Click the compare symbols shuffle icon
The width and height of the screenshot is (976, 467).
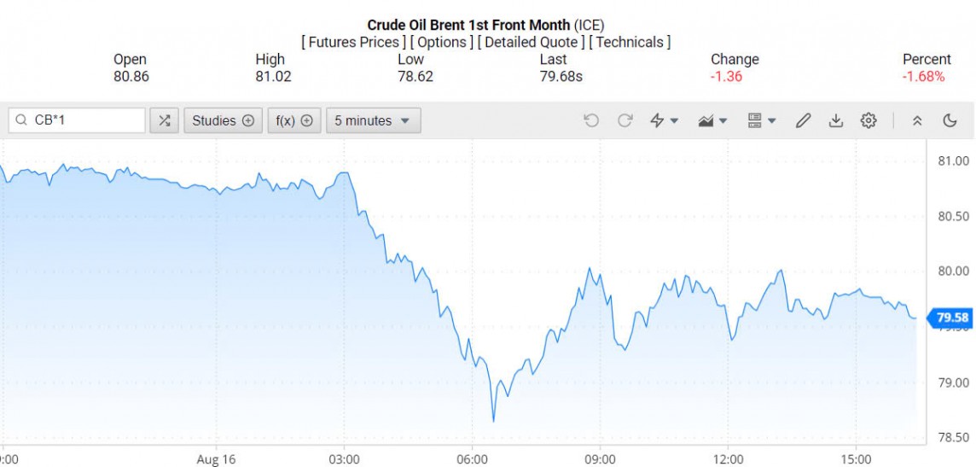(x=164, y=120)
